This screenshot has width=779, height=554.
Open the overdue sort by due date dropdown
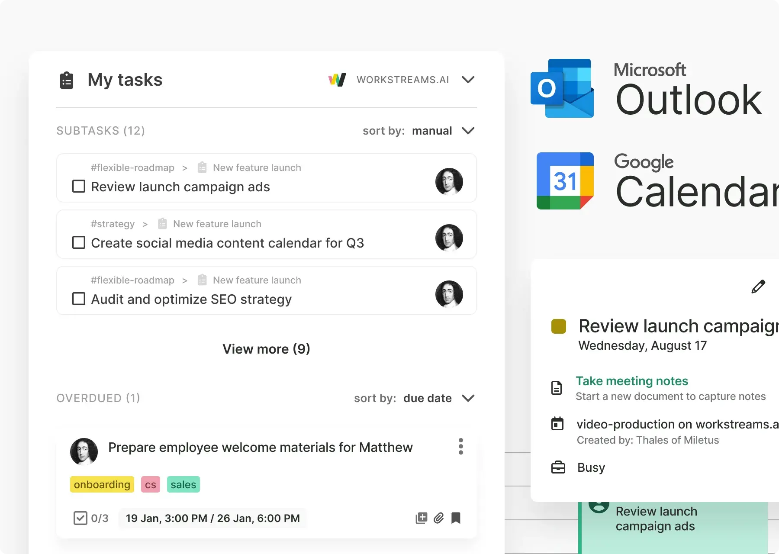click(x=468, y=398)
